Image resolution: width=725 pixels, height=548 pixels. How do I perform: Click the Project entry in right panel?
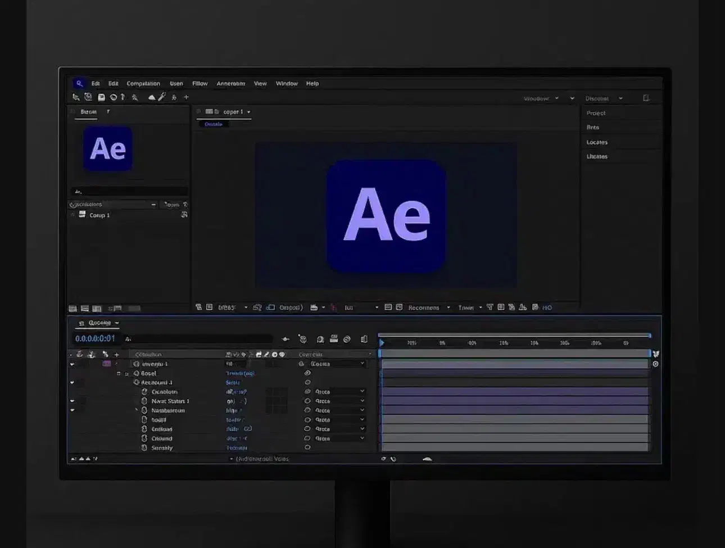pyautogui.click(x=596, y=113)
